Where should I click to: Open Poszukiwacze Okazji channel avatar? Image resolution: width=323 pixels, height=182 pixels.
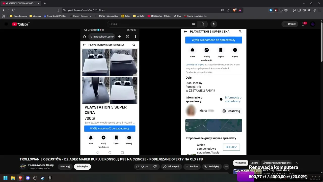pyautogui.click(x=23, y=166)
